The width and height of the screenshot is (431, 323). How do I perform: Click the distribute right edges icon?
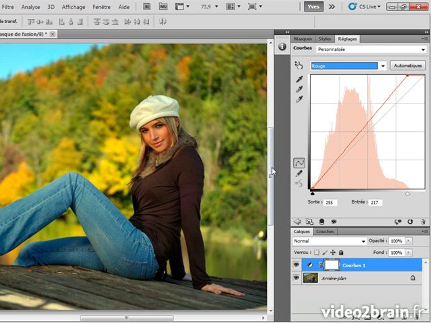point(146,22)
